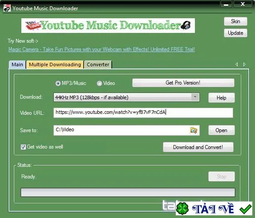Screen dimensions: 255x218
Task: Click the browse folder icon in Save to field
Action: tap(194, 130)
